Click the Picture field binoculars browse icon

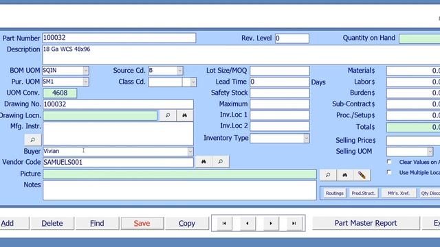tap(345, 175)
